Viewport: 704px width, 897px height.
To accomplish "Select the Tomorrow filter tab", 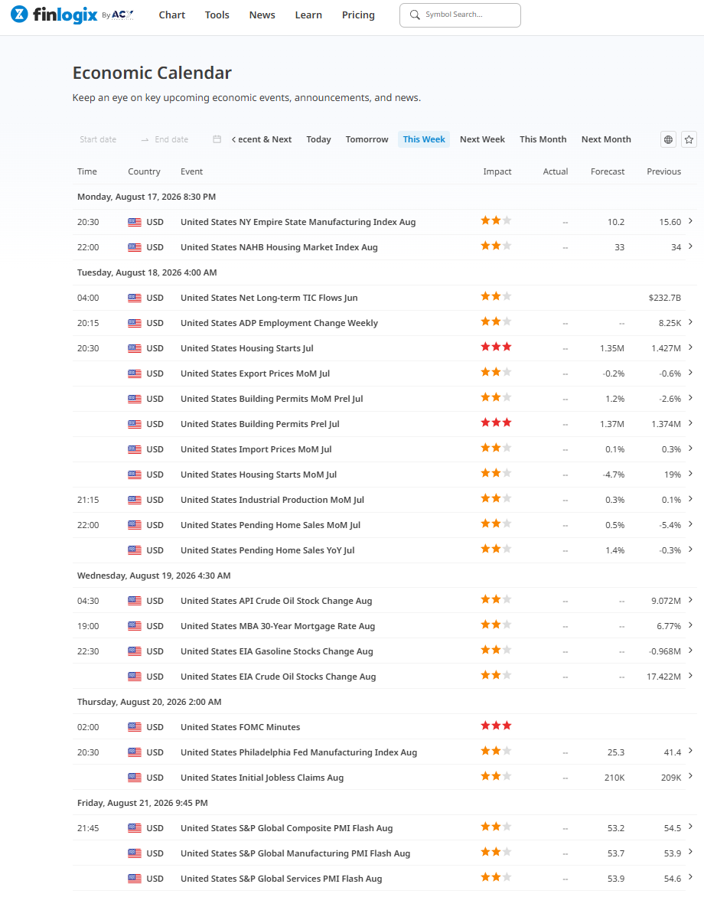I will [367, 139].
